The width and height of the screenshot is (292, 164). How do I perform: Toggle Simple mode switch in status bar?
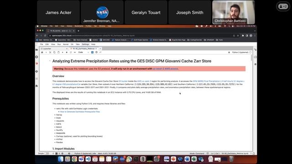[47, 154]
